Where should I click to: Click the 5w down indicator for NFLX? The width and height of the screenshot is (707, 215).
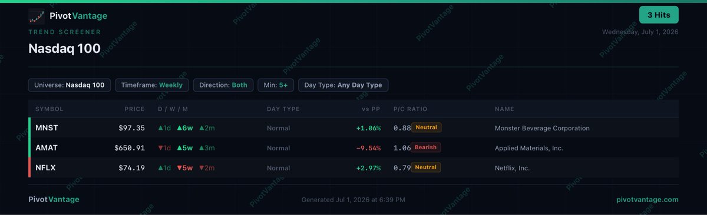(185, 168)
